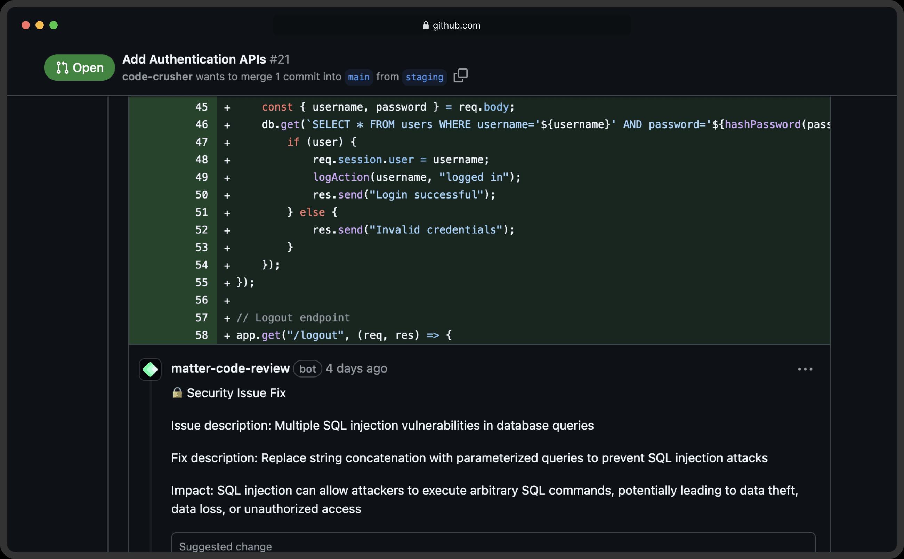Click the github.com address bar
Screen dimensions: 904x559
(452, 25)
